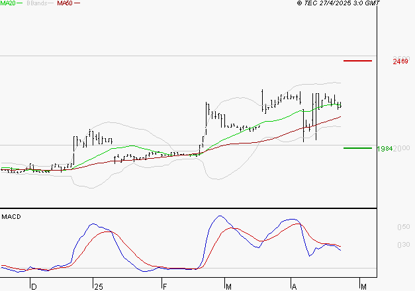Click the 'D' month axis label
The height and width of the screenshot is (291, 415).
tap(34, 286)
